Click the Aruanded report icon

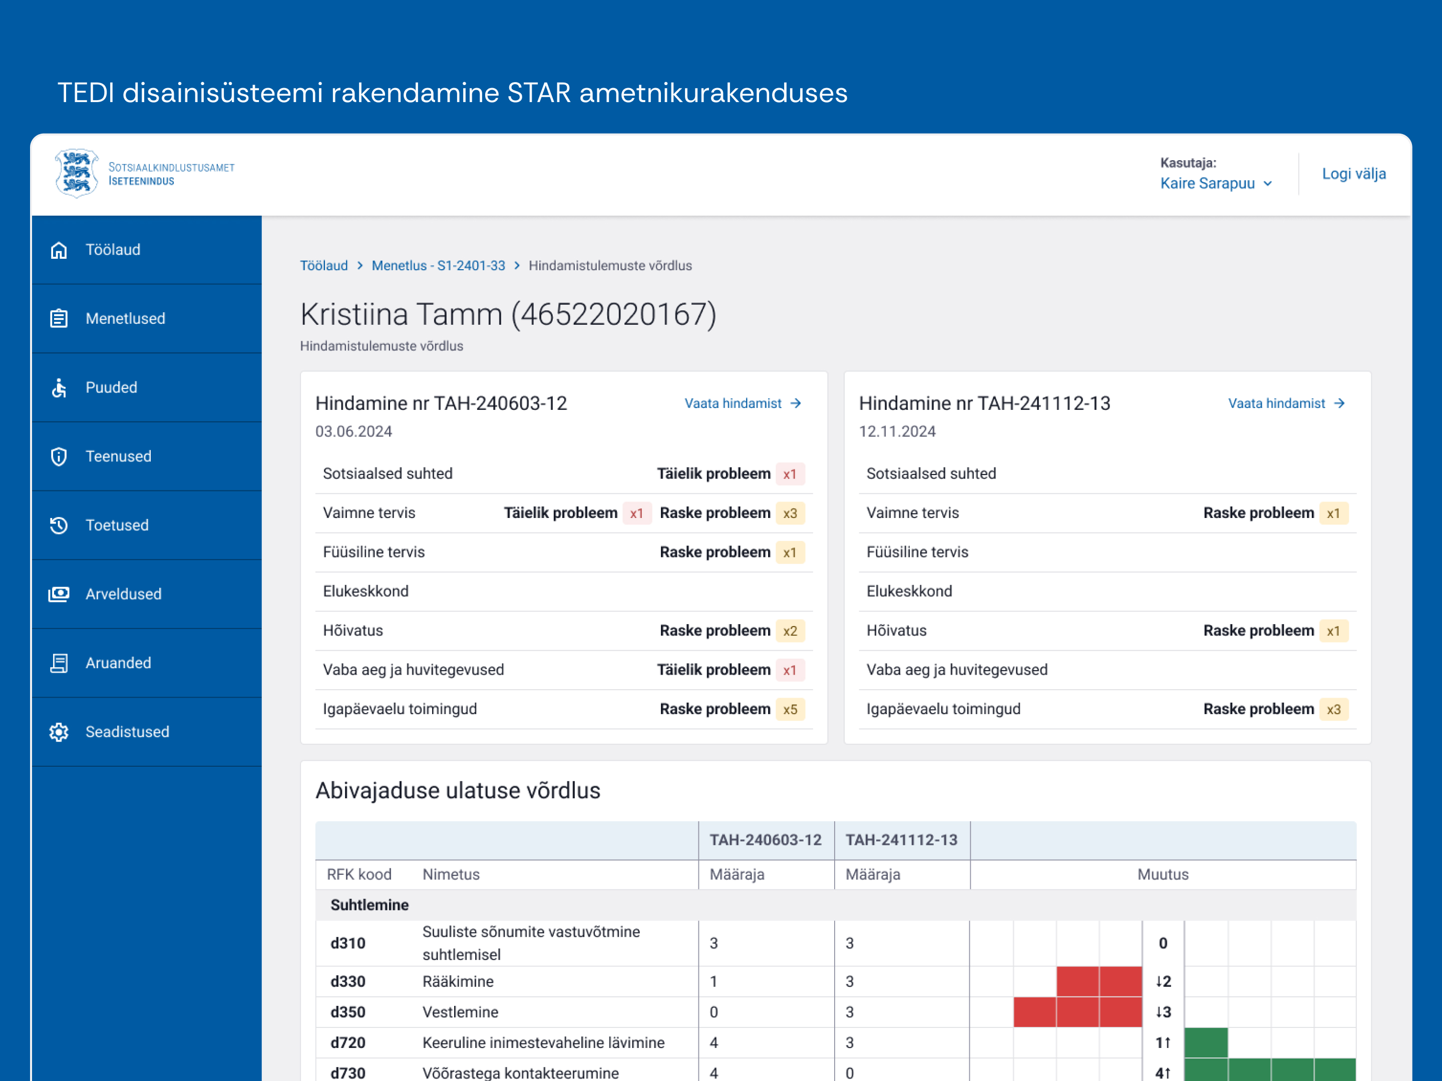click(x=59, y=663)
